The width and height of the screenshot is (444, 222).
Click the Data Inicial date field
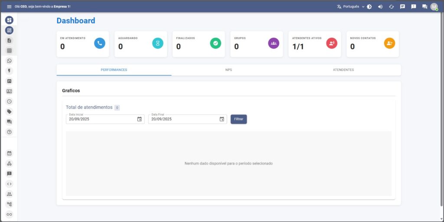[100, 119]
